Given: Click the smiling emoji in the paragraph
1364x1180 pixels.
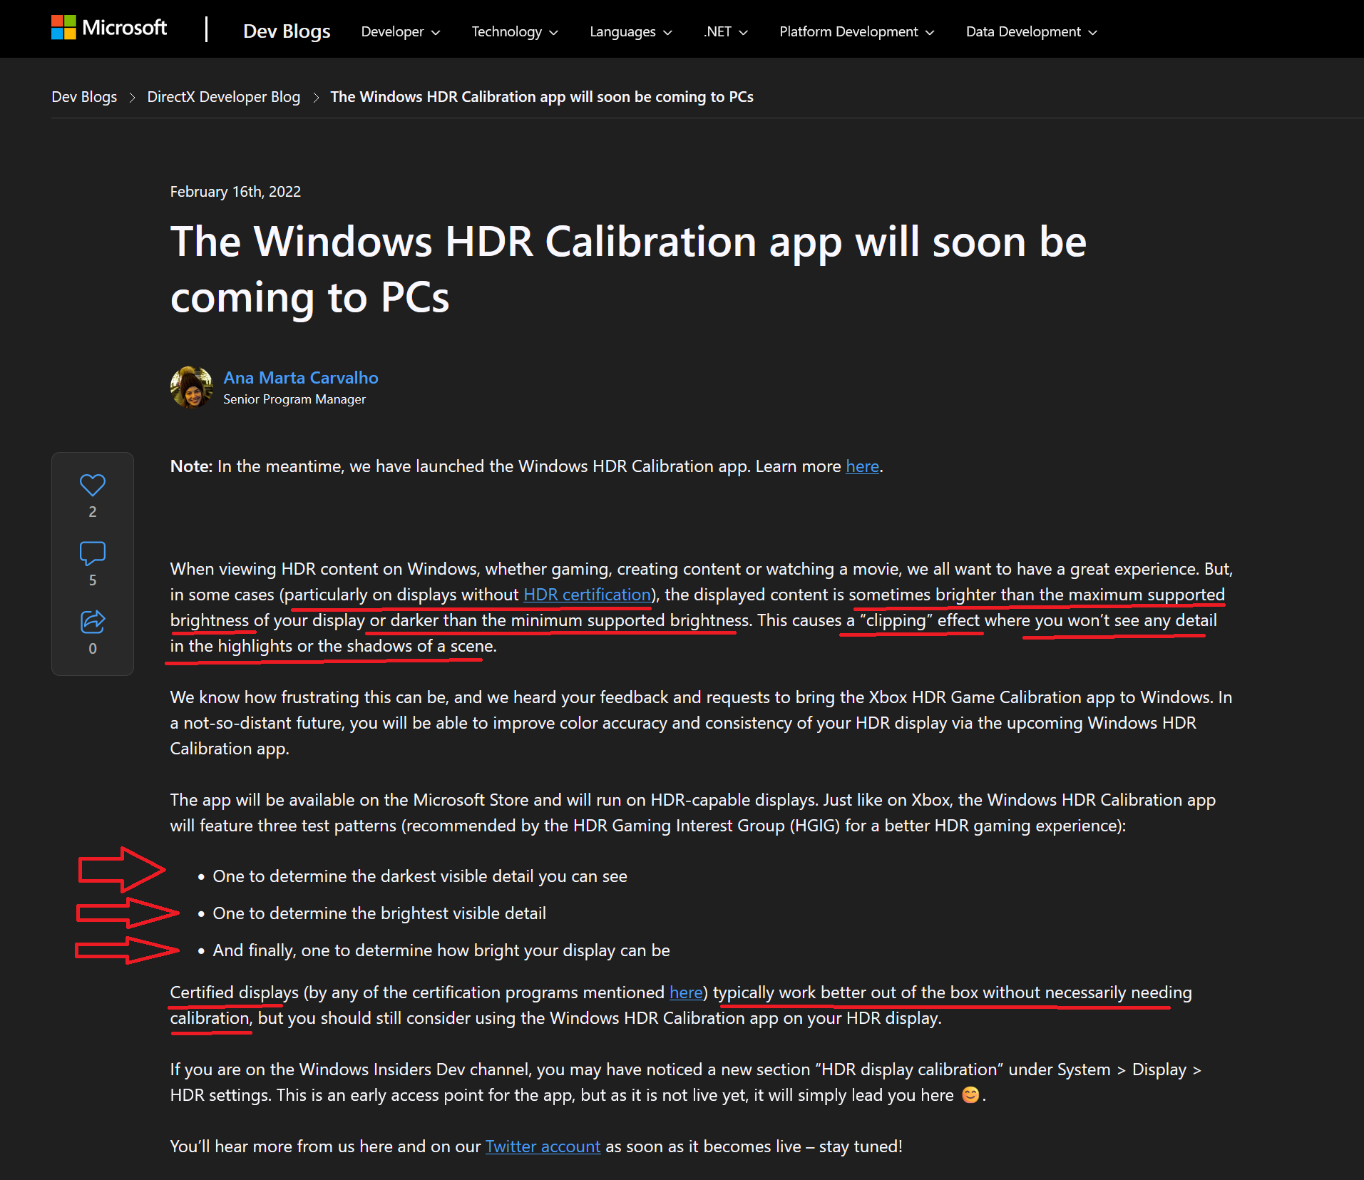Looking at the screenshot, I should (x=971, y=1094).
